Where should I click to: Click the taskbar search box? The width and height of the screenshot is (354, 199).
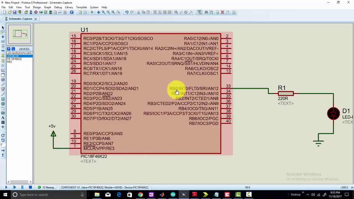click(48, 195)
